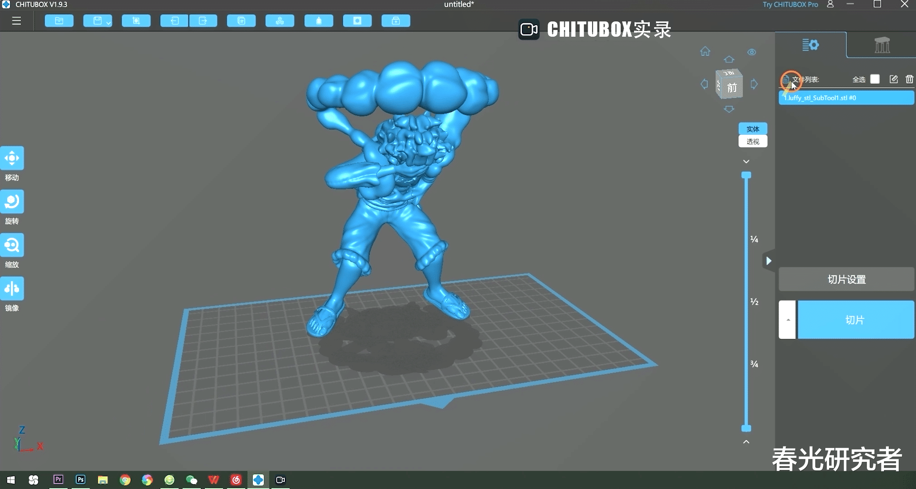The image size is (916, 489).
Task: Collapse right panel with triangle arrow
Action: (769, 261)
